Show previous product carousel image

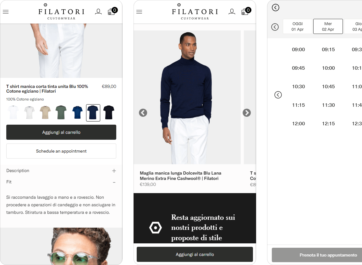143,113
